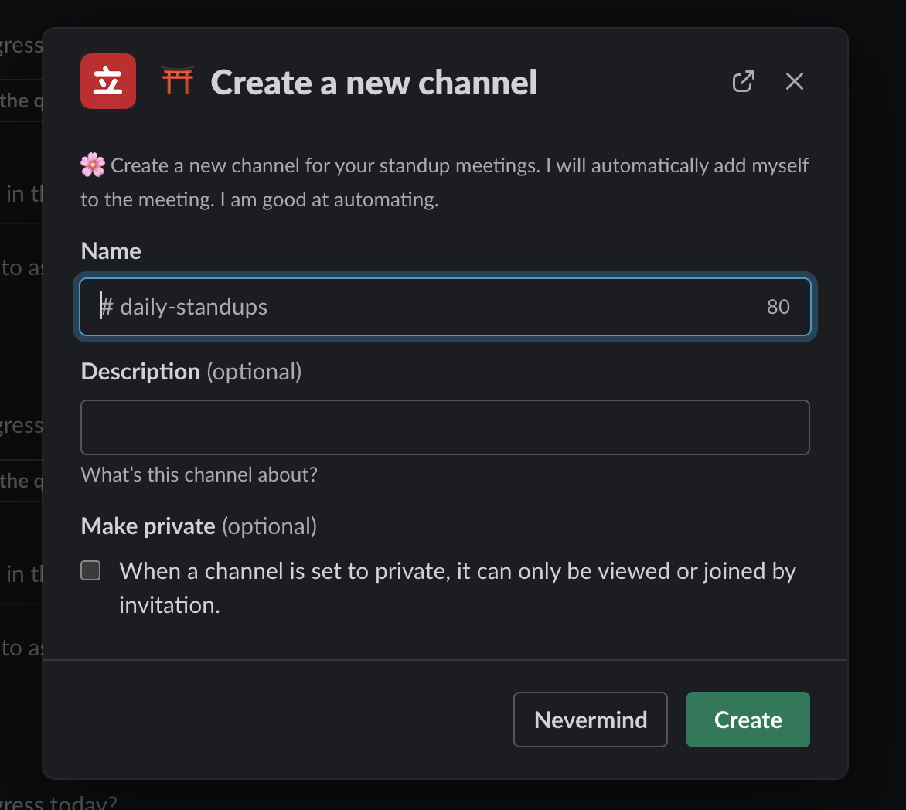The image size is (906, 810).
Task: Click the red Standup bot app icon
Action: point(107,80)
